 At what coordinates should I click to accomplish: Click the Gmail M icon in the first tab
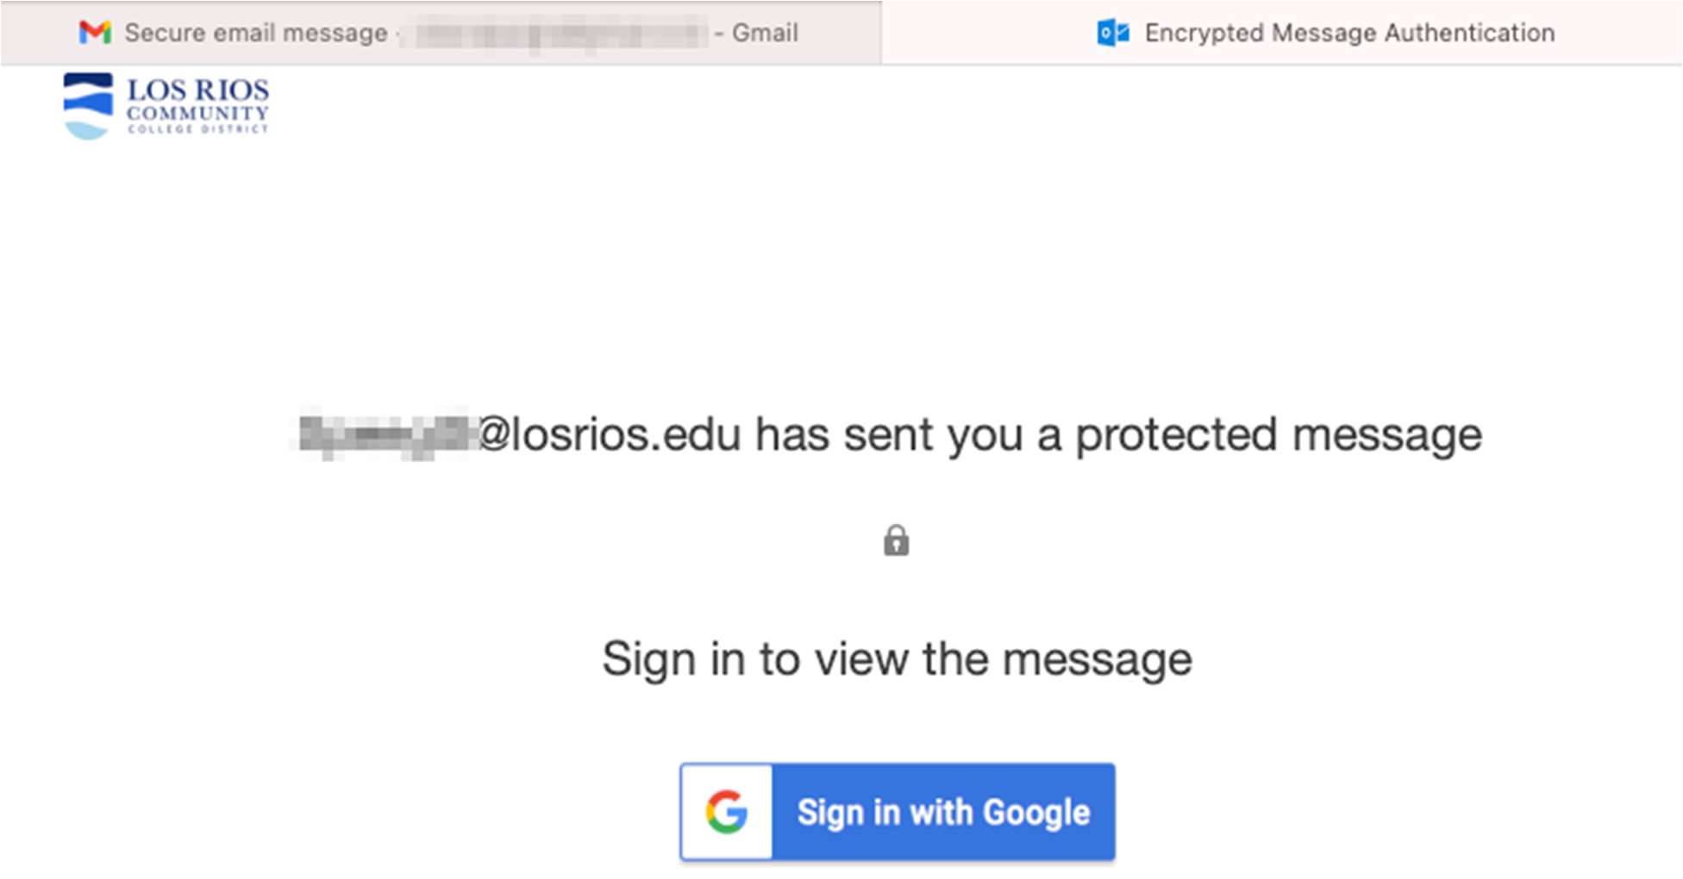pos(95,33)
